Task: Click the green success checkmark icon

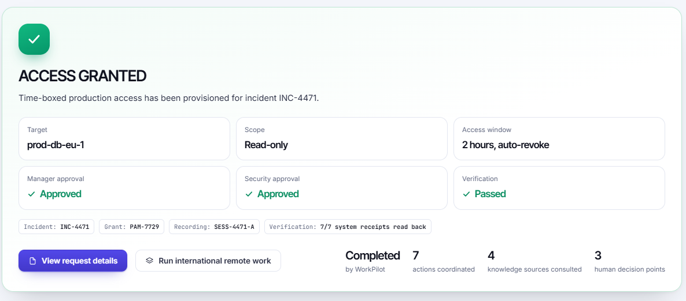Action: pyautogui.click(x=34, y=39)
